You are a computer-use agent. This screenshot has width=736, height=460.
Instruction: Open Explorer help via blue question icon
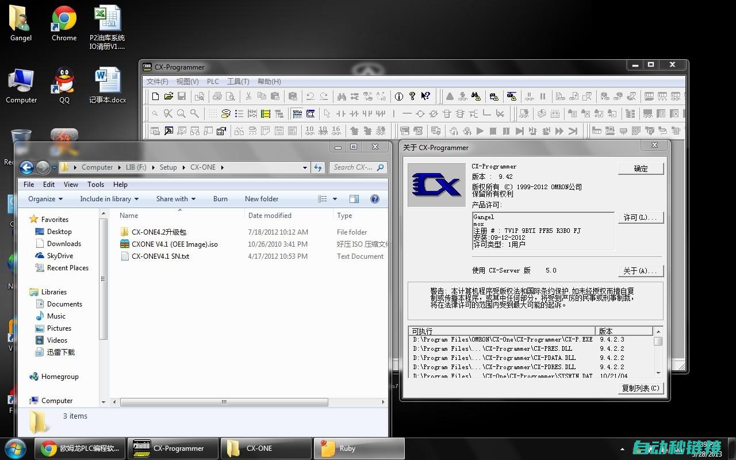click(374, 199)
